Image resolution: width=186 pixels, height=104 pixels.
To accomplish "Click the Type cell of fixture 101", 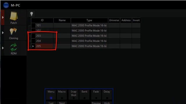I will (89, 25).
